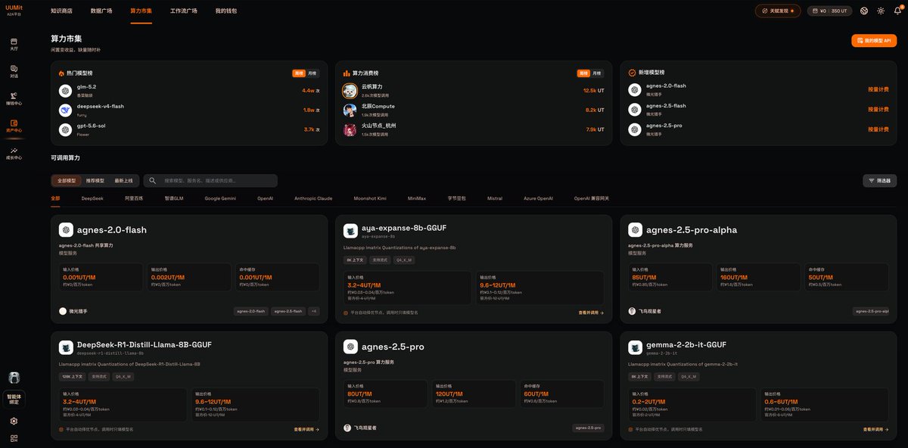Image resolution: width=908 pixels, height=448 pixels.
Task: Click the QR code icon in the sidebar
Action: [14, 438]
